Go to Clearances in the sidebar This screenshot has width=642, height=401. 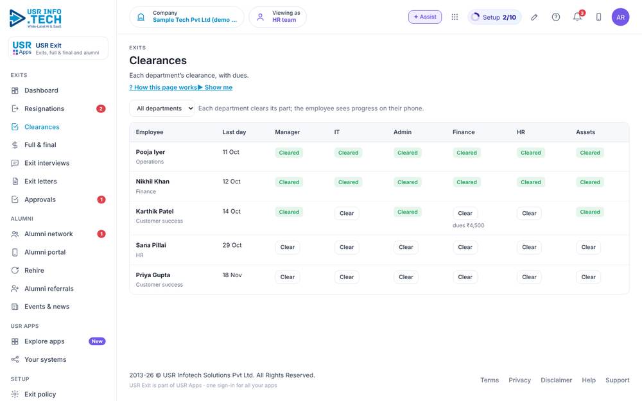[42, 127]
